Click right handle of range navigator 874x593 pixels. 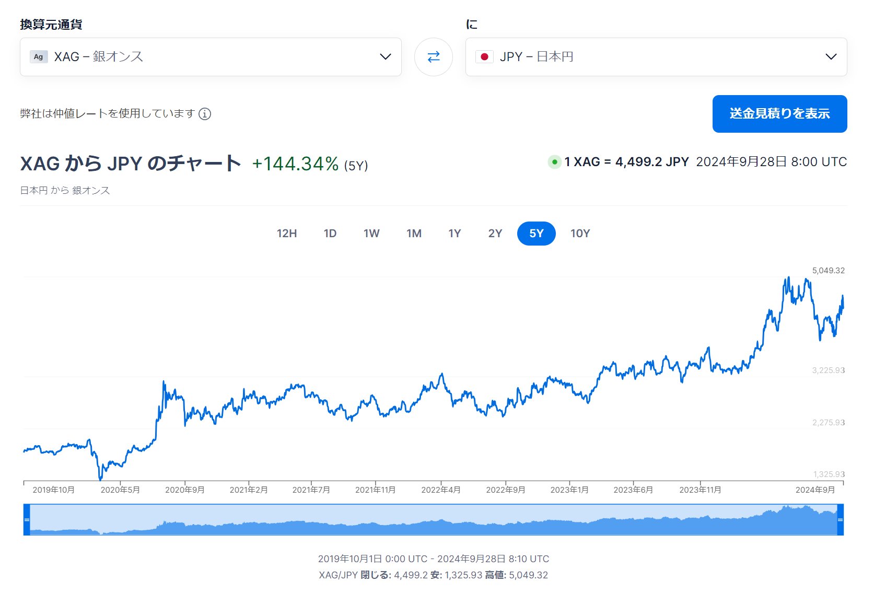840,520
